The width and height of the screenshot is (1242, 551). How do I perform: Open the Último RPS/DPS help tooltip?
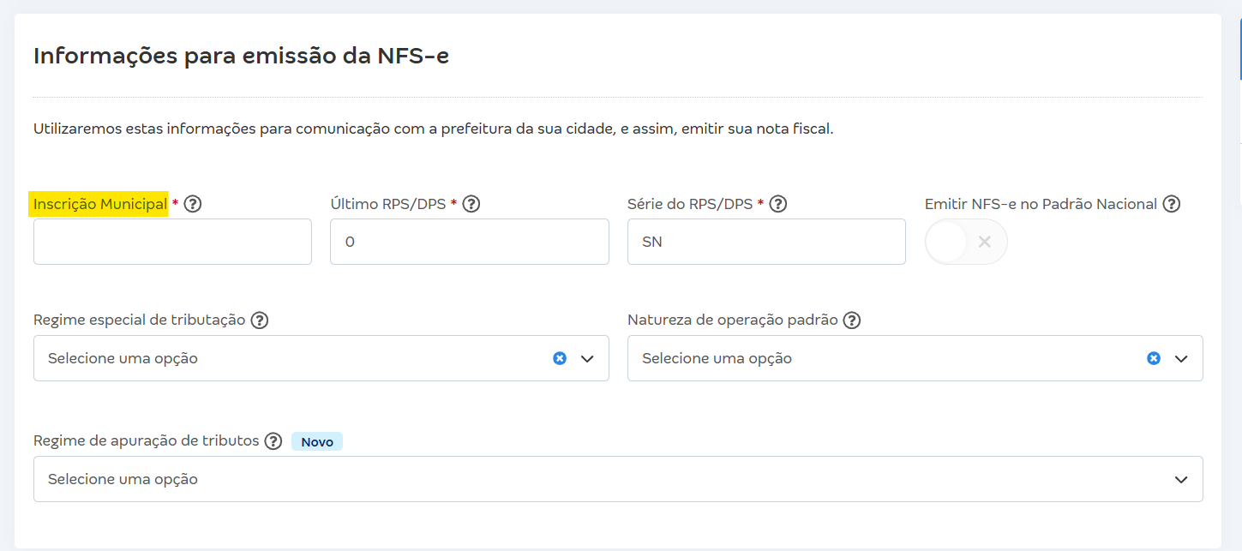tap(471, 203)
